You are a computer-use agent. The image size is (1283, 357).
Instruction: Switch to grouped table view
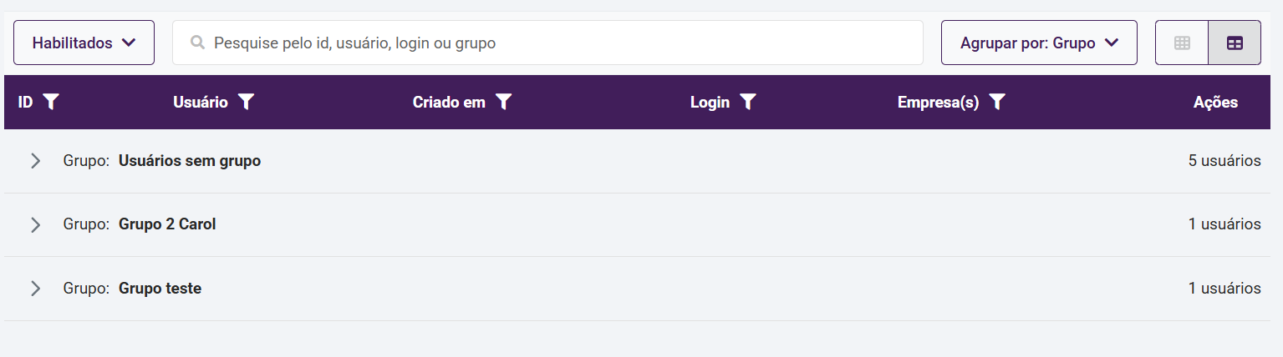coord(1235,43)
